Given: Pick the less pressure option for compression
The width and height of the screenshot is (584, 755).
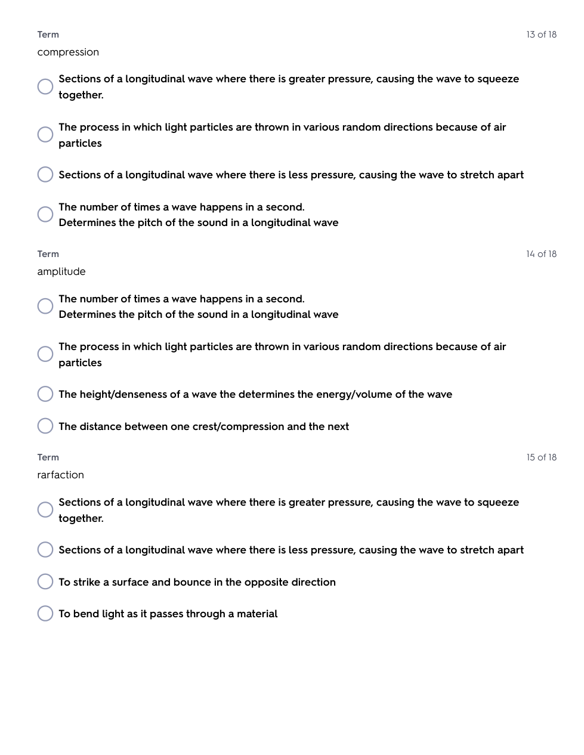Looking at the screenshot, I should [45, 175].
